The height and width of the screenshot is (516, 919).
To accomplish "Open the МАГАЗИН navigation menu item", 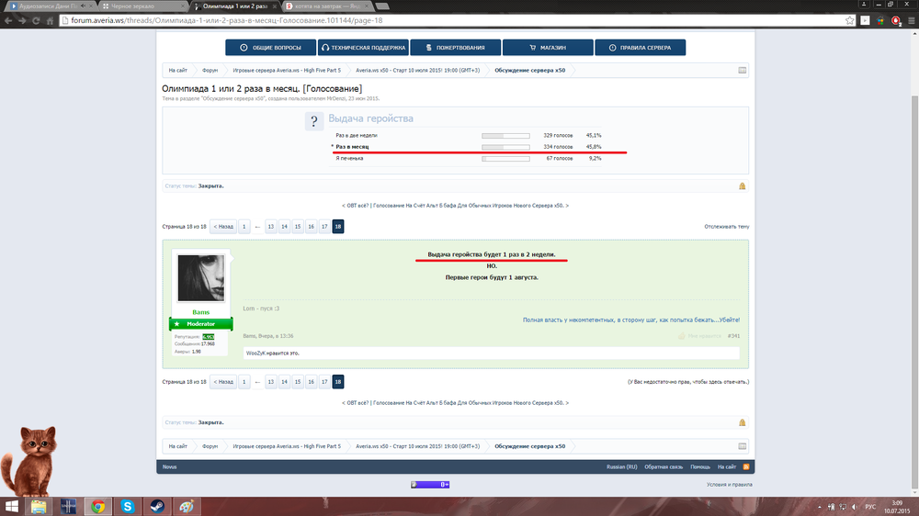I will (x=547, y=48).
